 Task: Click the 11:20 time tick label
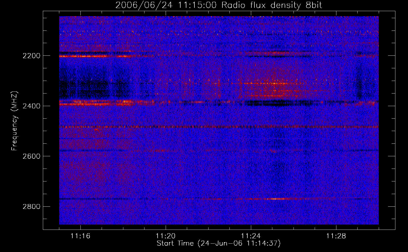[x=166, y=236]
